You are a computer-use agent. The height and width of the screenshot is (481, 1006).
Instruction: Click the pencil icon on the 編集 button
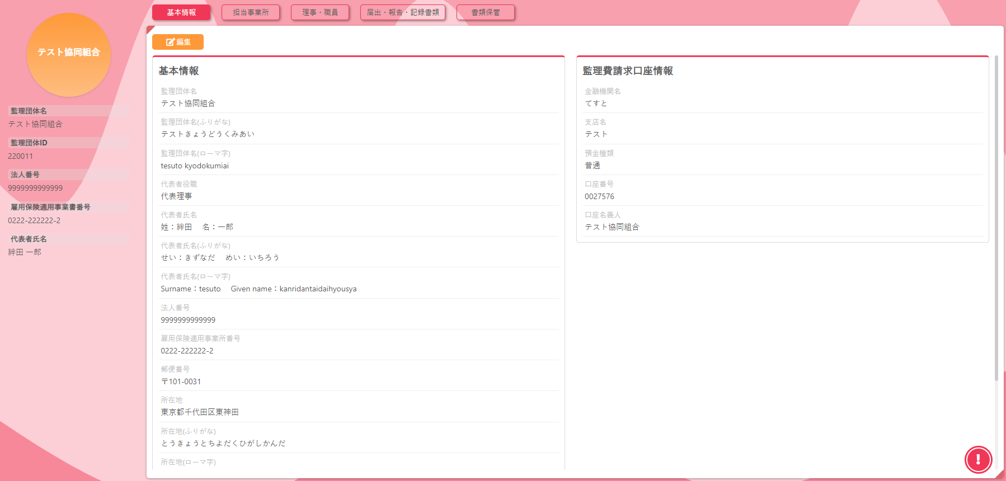pyautogui.click(x=170, y=42)
